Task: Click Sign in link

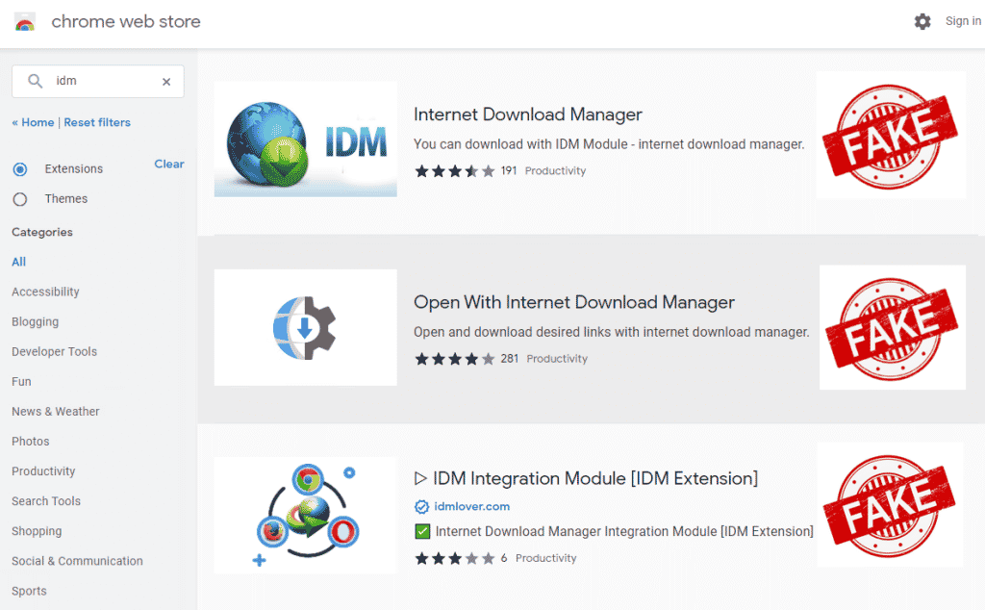Action: click(x=963, y=21)
